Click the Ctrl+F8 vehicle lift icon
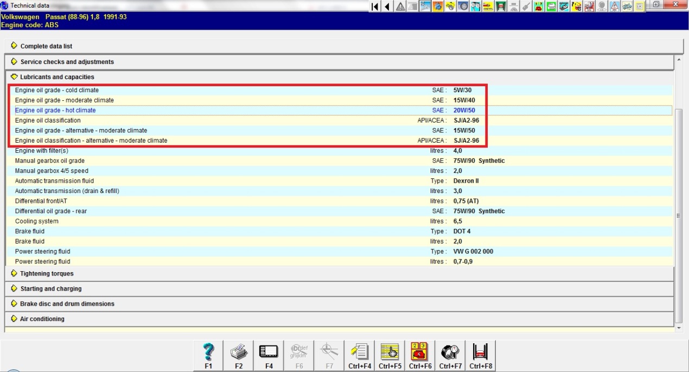689x372 pixels. [x=481, y=355]
